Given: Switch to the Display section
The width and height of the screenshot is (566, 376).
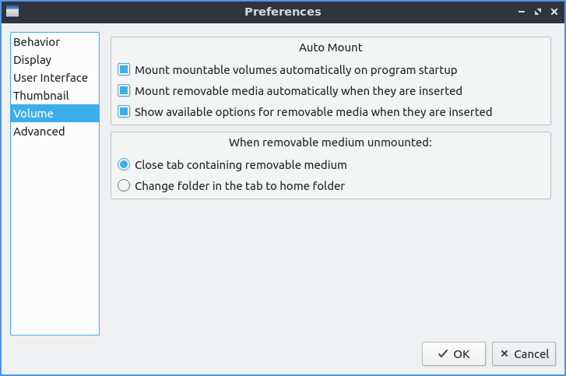Looking at the screenshot, I should (x=33, y=60).
